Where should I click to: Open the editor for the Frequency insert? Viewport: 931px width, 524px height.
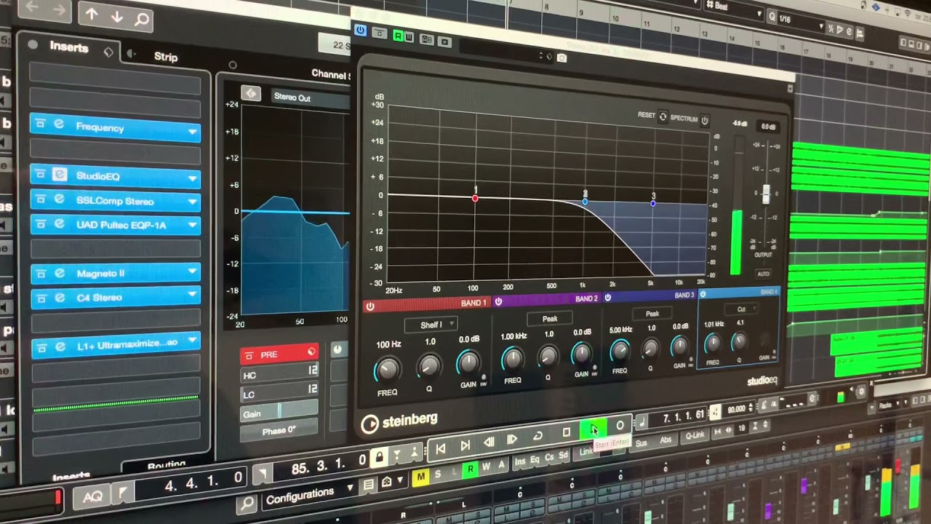pyautogui.click(x=59, y=125)
